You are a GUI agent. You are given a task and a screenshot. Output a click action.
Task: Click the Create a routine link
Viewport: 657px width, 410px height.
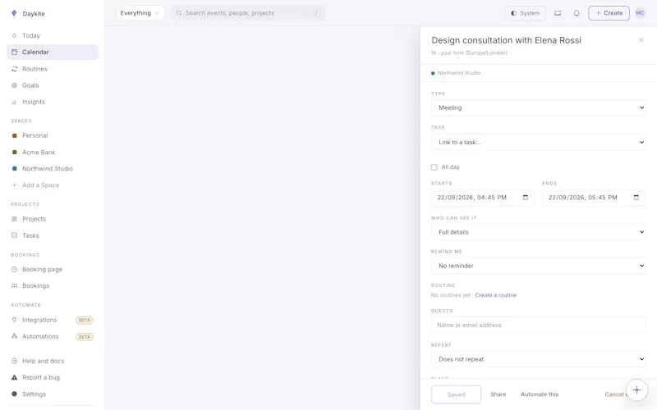(x=496, y=295)
